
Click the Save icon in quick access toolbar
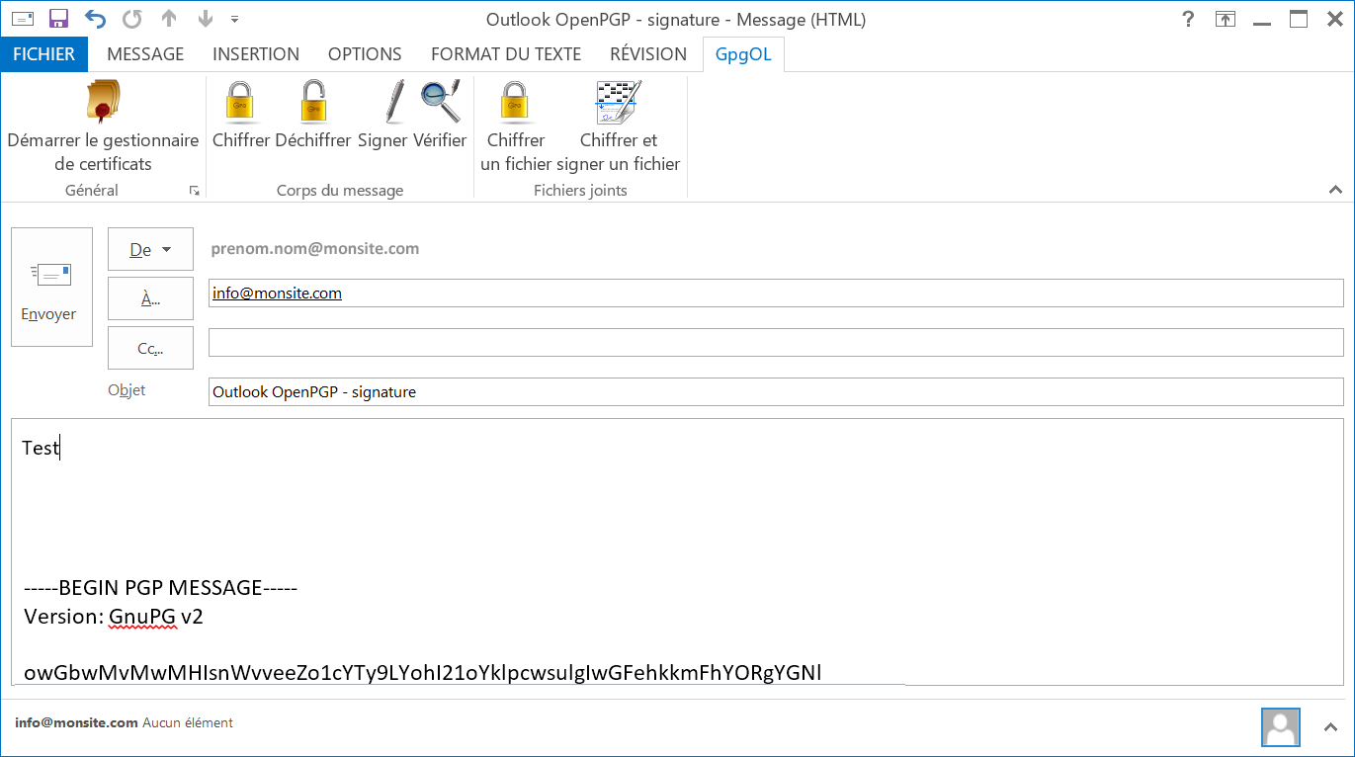[58, 19]
